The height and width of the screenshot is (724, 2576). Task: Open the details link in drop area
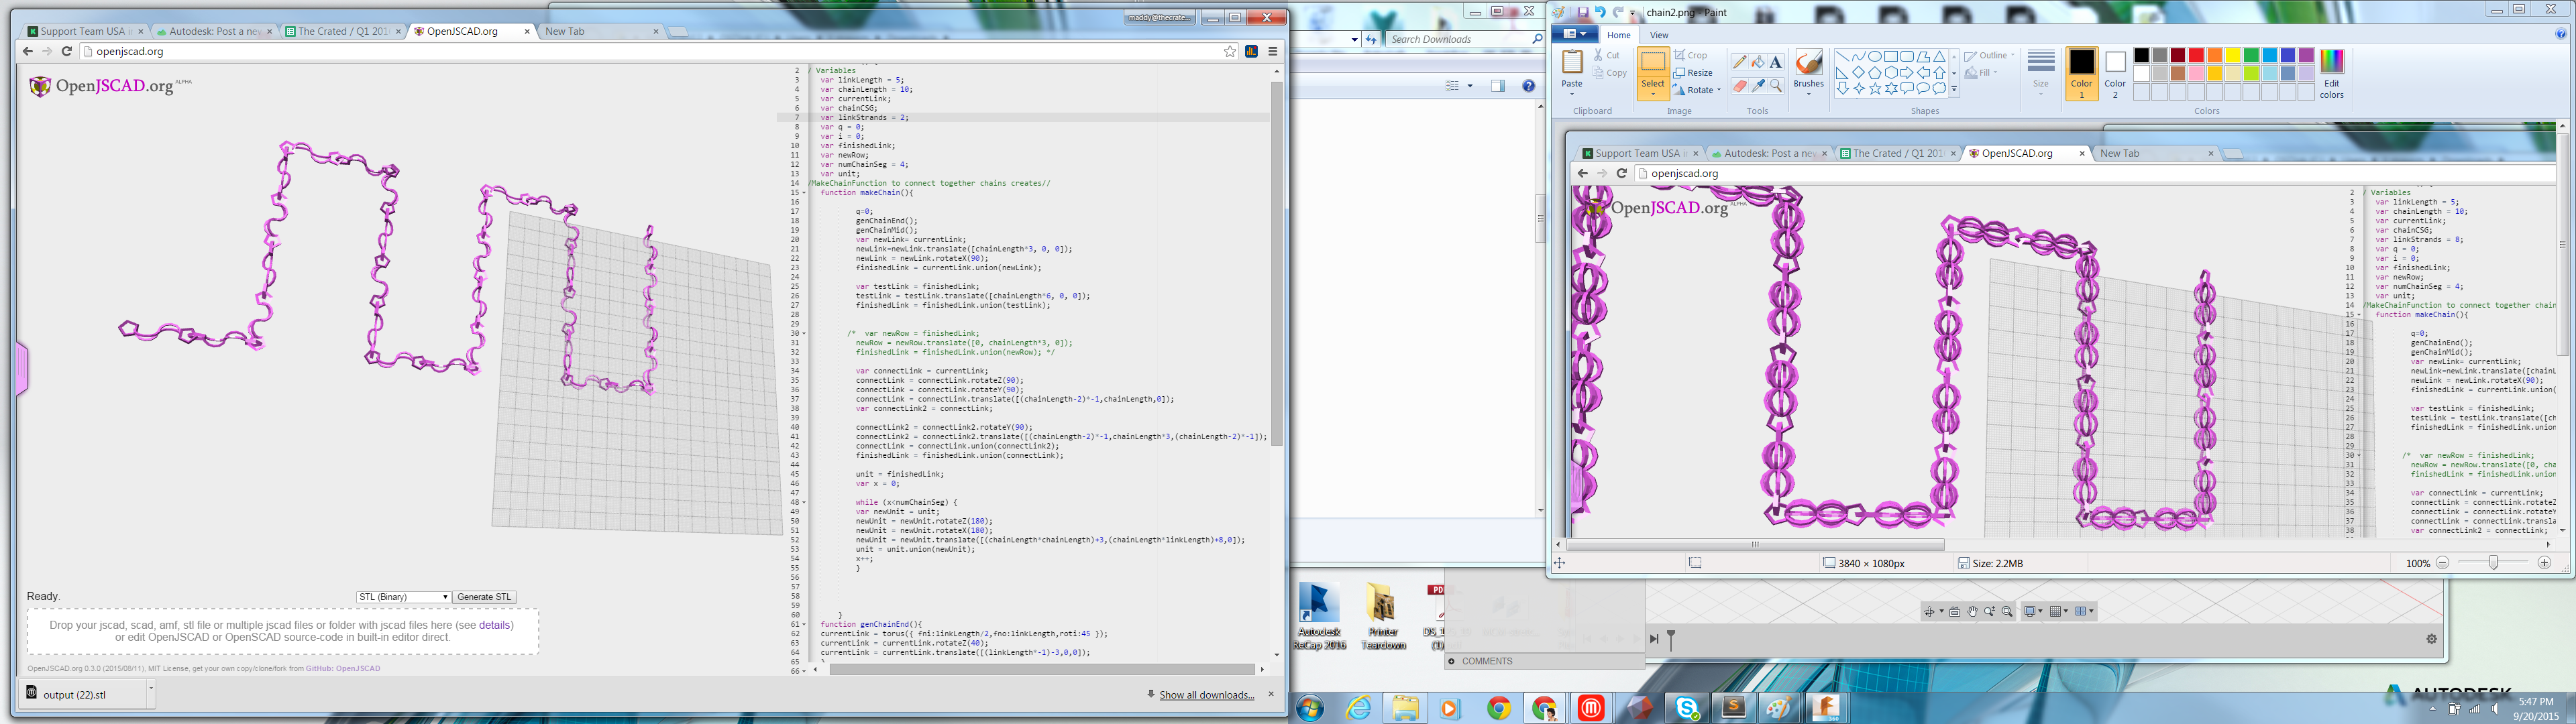tap(496, 625)
